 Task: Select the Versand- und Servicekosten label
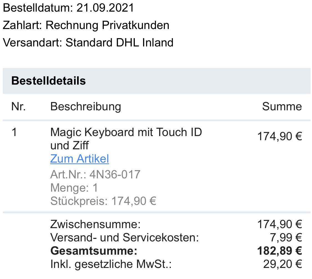(x=125, y=238)
